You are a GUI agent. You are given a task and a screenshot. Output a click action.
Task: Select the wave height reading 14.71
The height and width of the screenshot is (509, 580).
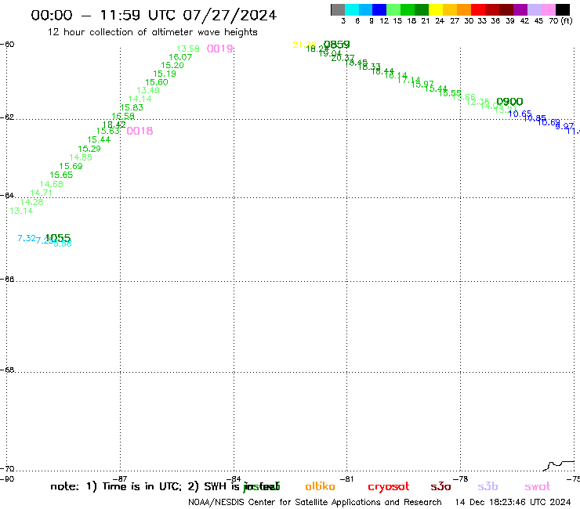click(x=41, y=193)
